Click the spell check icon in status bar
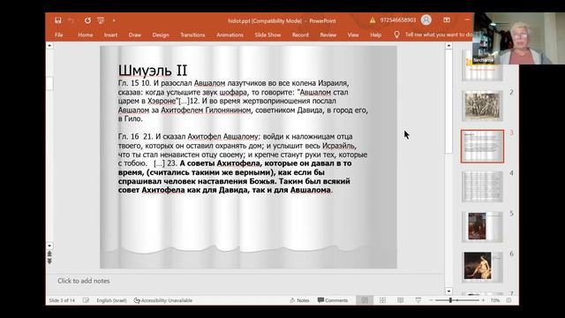Viewport: 565px width, 318px height. coord(86,300)
